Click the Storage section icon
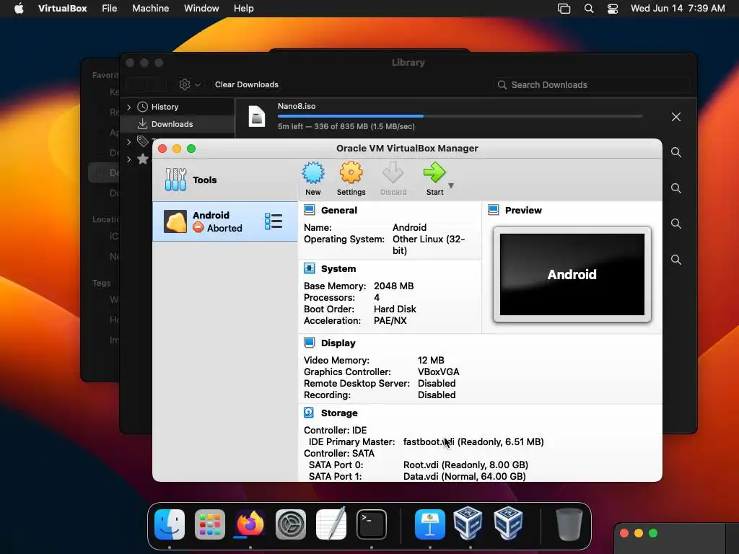 309,413
